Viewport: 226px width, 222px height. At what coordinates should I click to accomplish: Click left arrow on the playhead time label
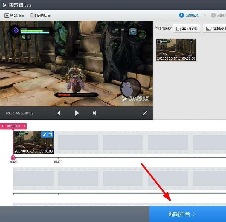3,126
